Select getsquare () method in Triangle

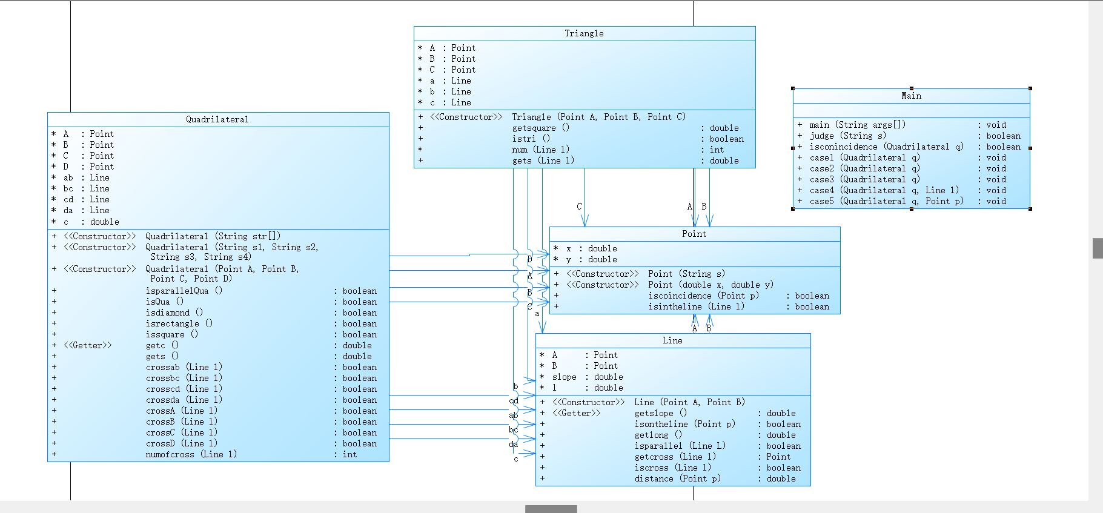[x=585, y=128]
